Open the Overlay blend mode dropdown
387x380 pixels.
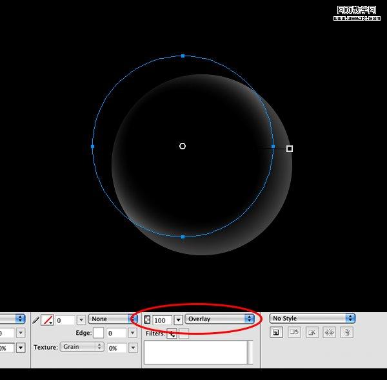(219, 319)
